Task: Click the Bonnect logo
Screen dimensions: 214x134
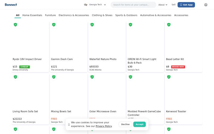Action: point(11,5)
